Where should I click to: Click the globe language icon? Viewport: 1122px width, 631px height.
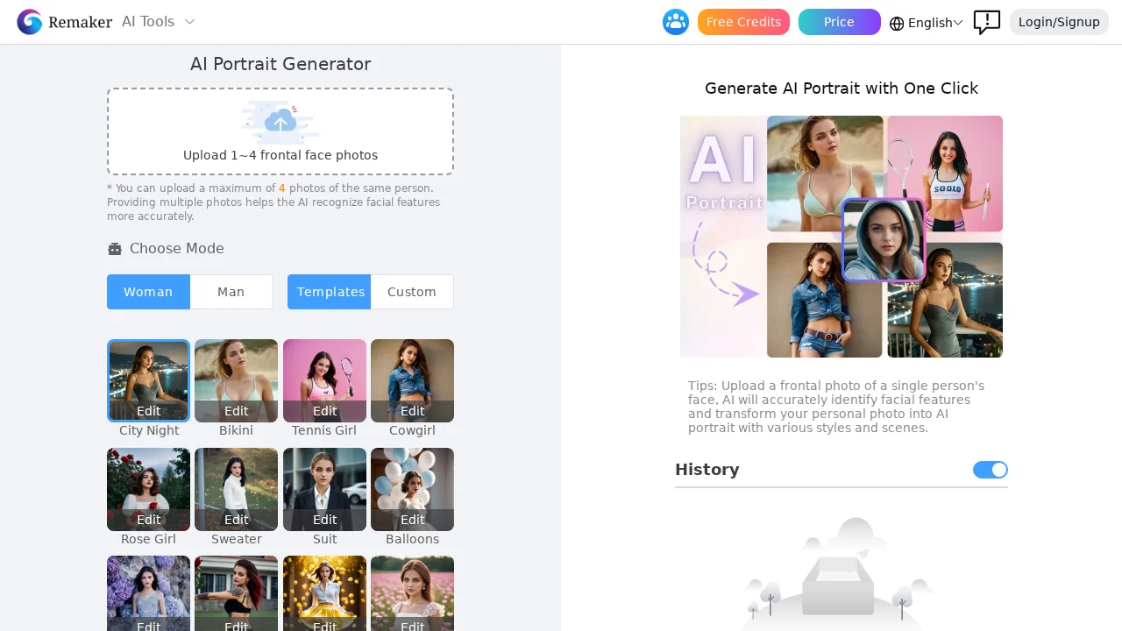point(897,24)
